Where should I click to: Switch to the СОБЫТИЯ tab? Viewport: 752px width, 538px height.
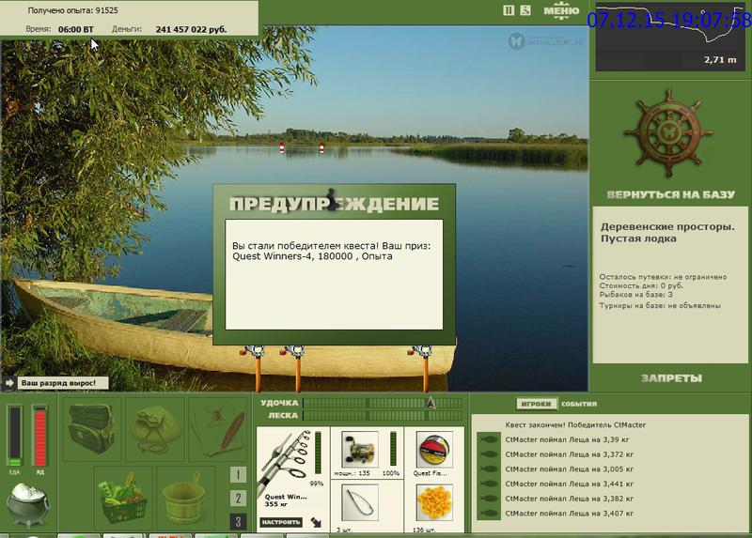pos(579,404)
